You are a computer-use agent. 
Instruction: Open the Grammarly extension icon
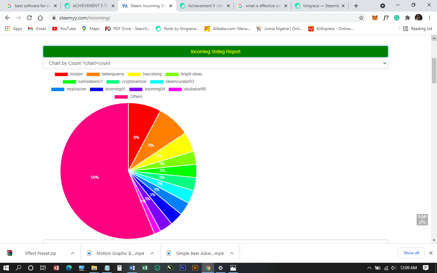tap(396, 17)
